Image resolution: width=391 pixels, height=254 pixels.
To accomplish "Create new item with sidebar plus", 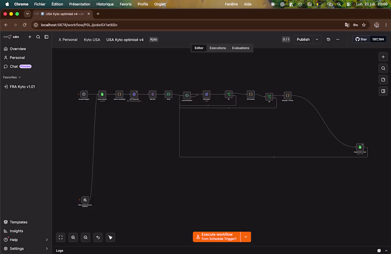I will pos(30,37).
